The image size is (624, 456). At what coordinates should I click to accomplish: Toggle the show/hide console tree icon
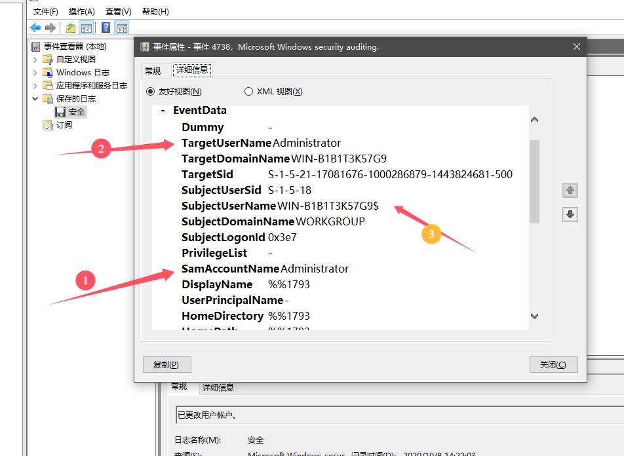[86, 28]
